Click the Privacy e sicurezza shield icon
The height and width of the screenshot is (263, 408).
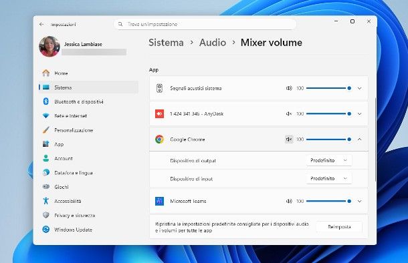coord(45,215)
